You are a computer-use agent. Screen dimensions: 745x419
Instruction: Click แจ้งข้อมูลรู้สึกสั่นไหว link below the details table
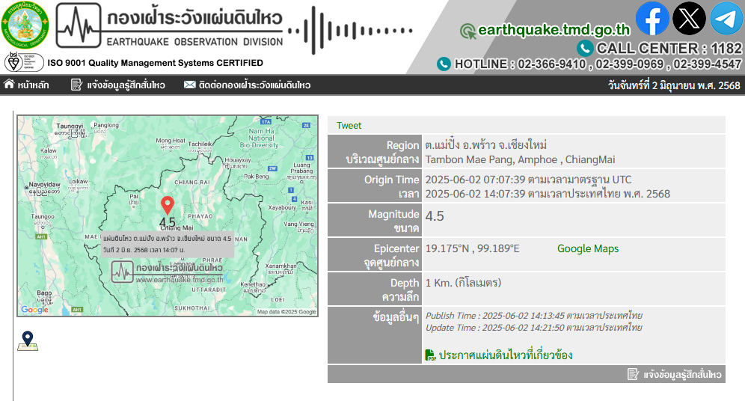pos(674,374)
